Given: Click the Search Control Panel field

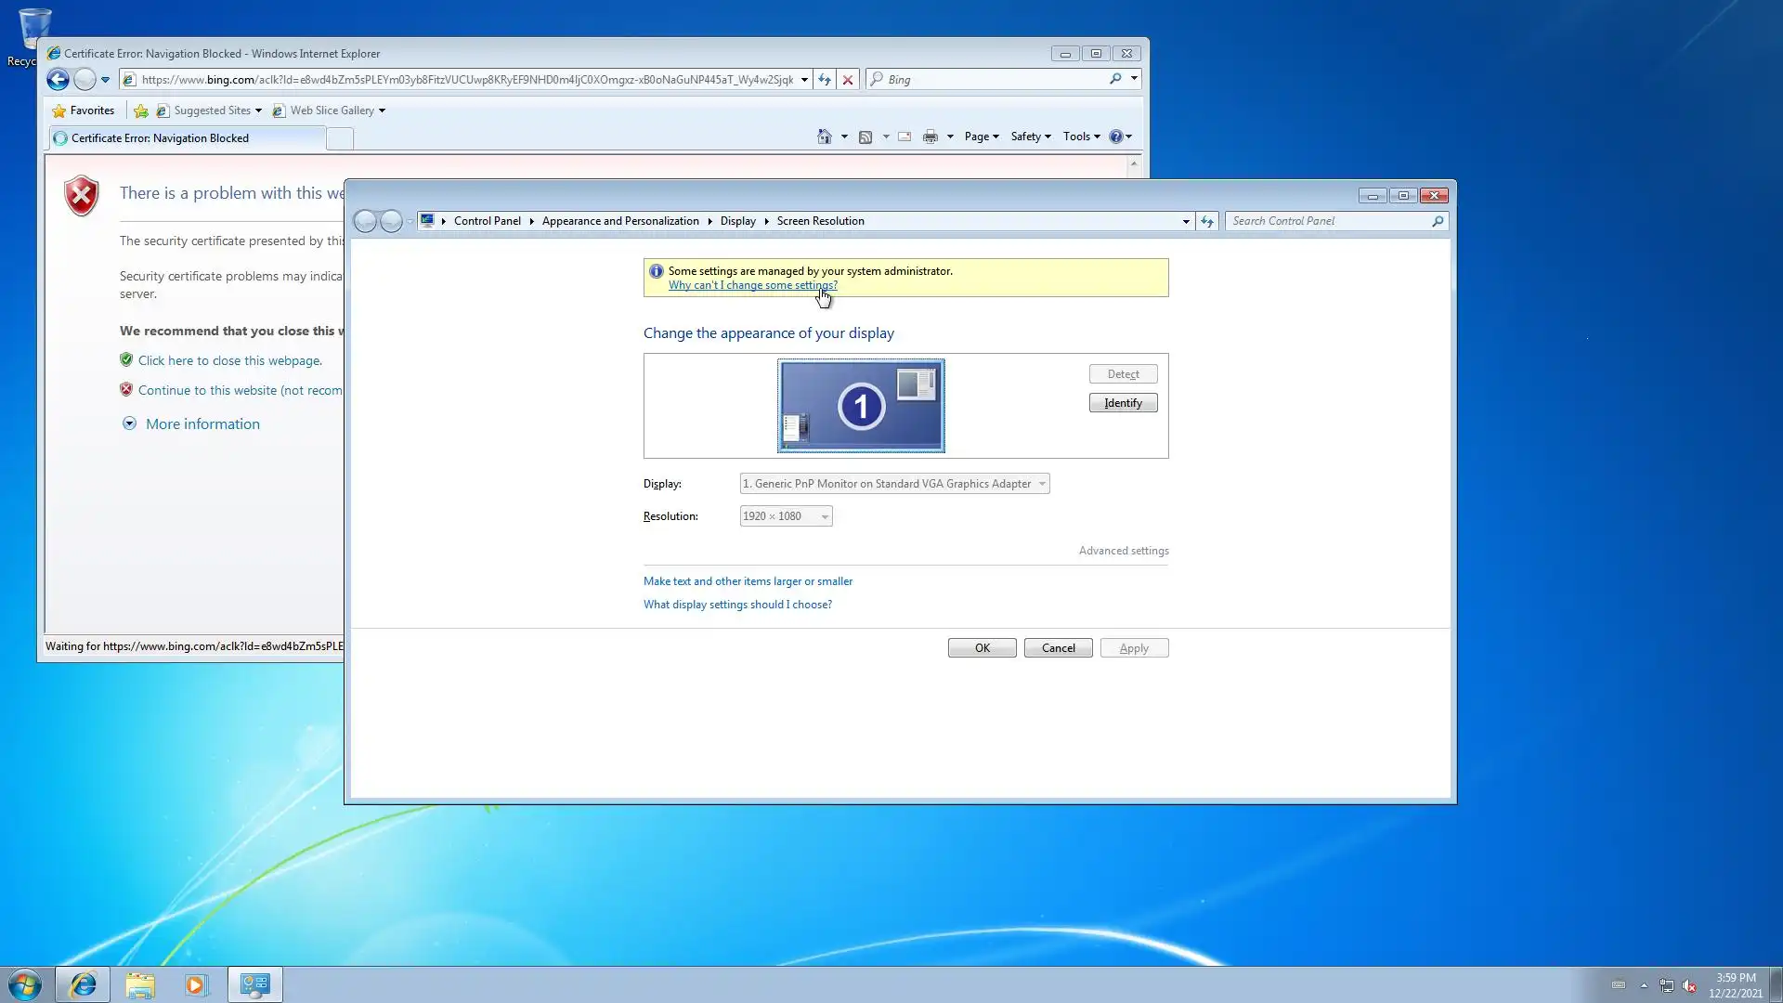Looking at the screenshot, I should [x=1328, y=221].
